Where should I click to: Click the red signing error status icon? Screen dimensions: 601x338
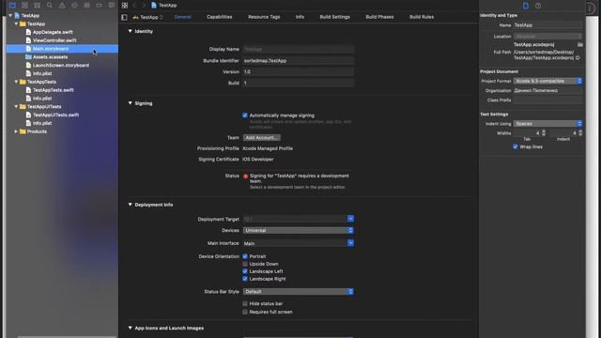coord(246,177)
